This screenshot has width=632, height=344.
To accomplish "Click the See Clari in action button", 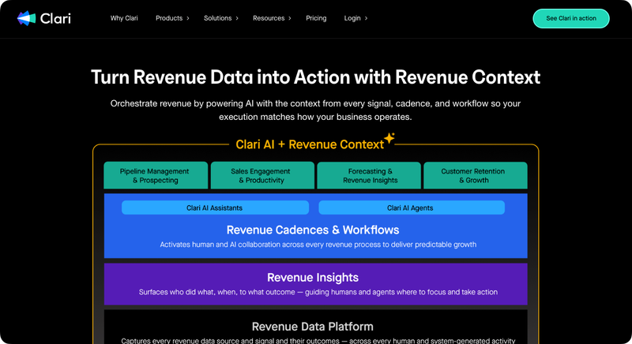I will 571,18.
